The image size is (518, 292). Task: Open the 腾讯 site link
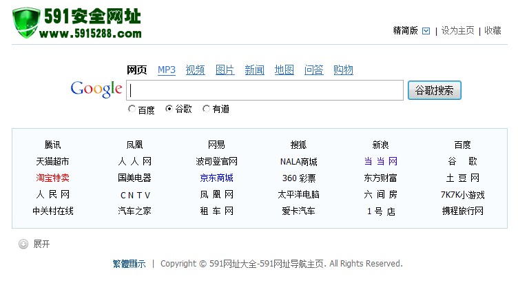52,145
